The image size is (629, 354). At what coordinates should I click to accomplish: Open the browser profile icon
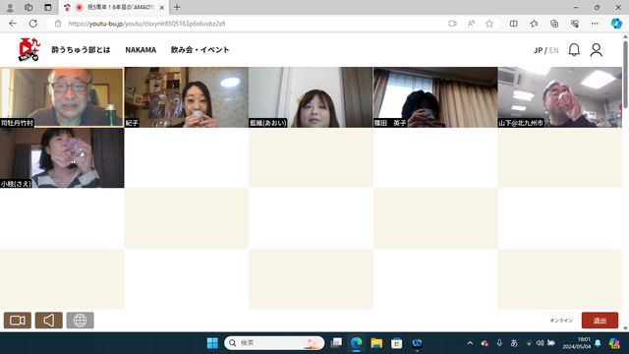pyautogui.click(x=10, y=7)
